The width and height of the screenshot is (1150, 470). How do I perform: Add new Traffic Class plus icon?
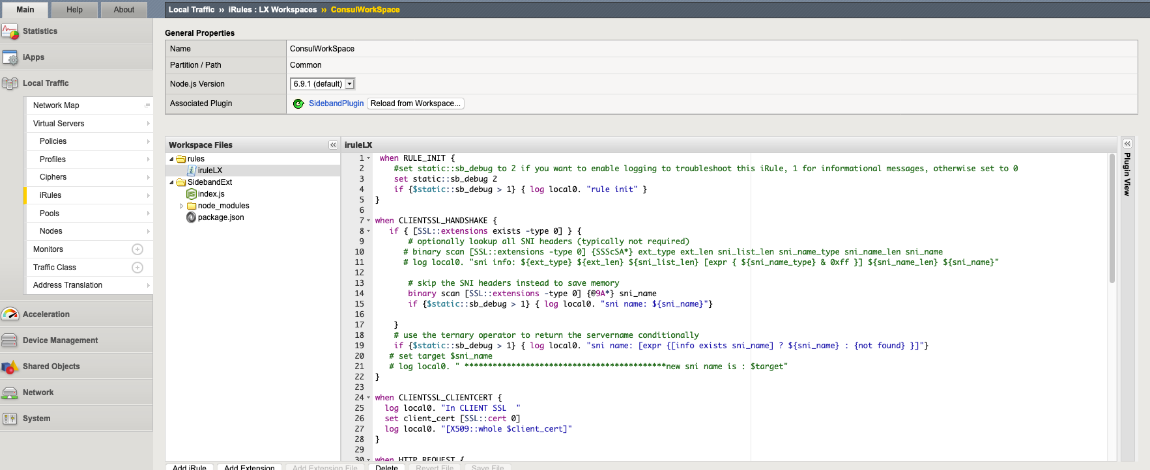pos(137,268)
